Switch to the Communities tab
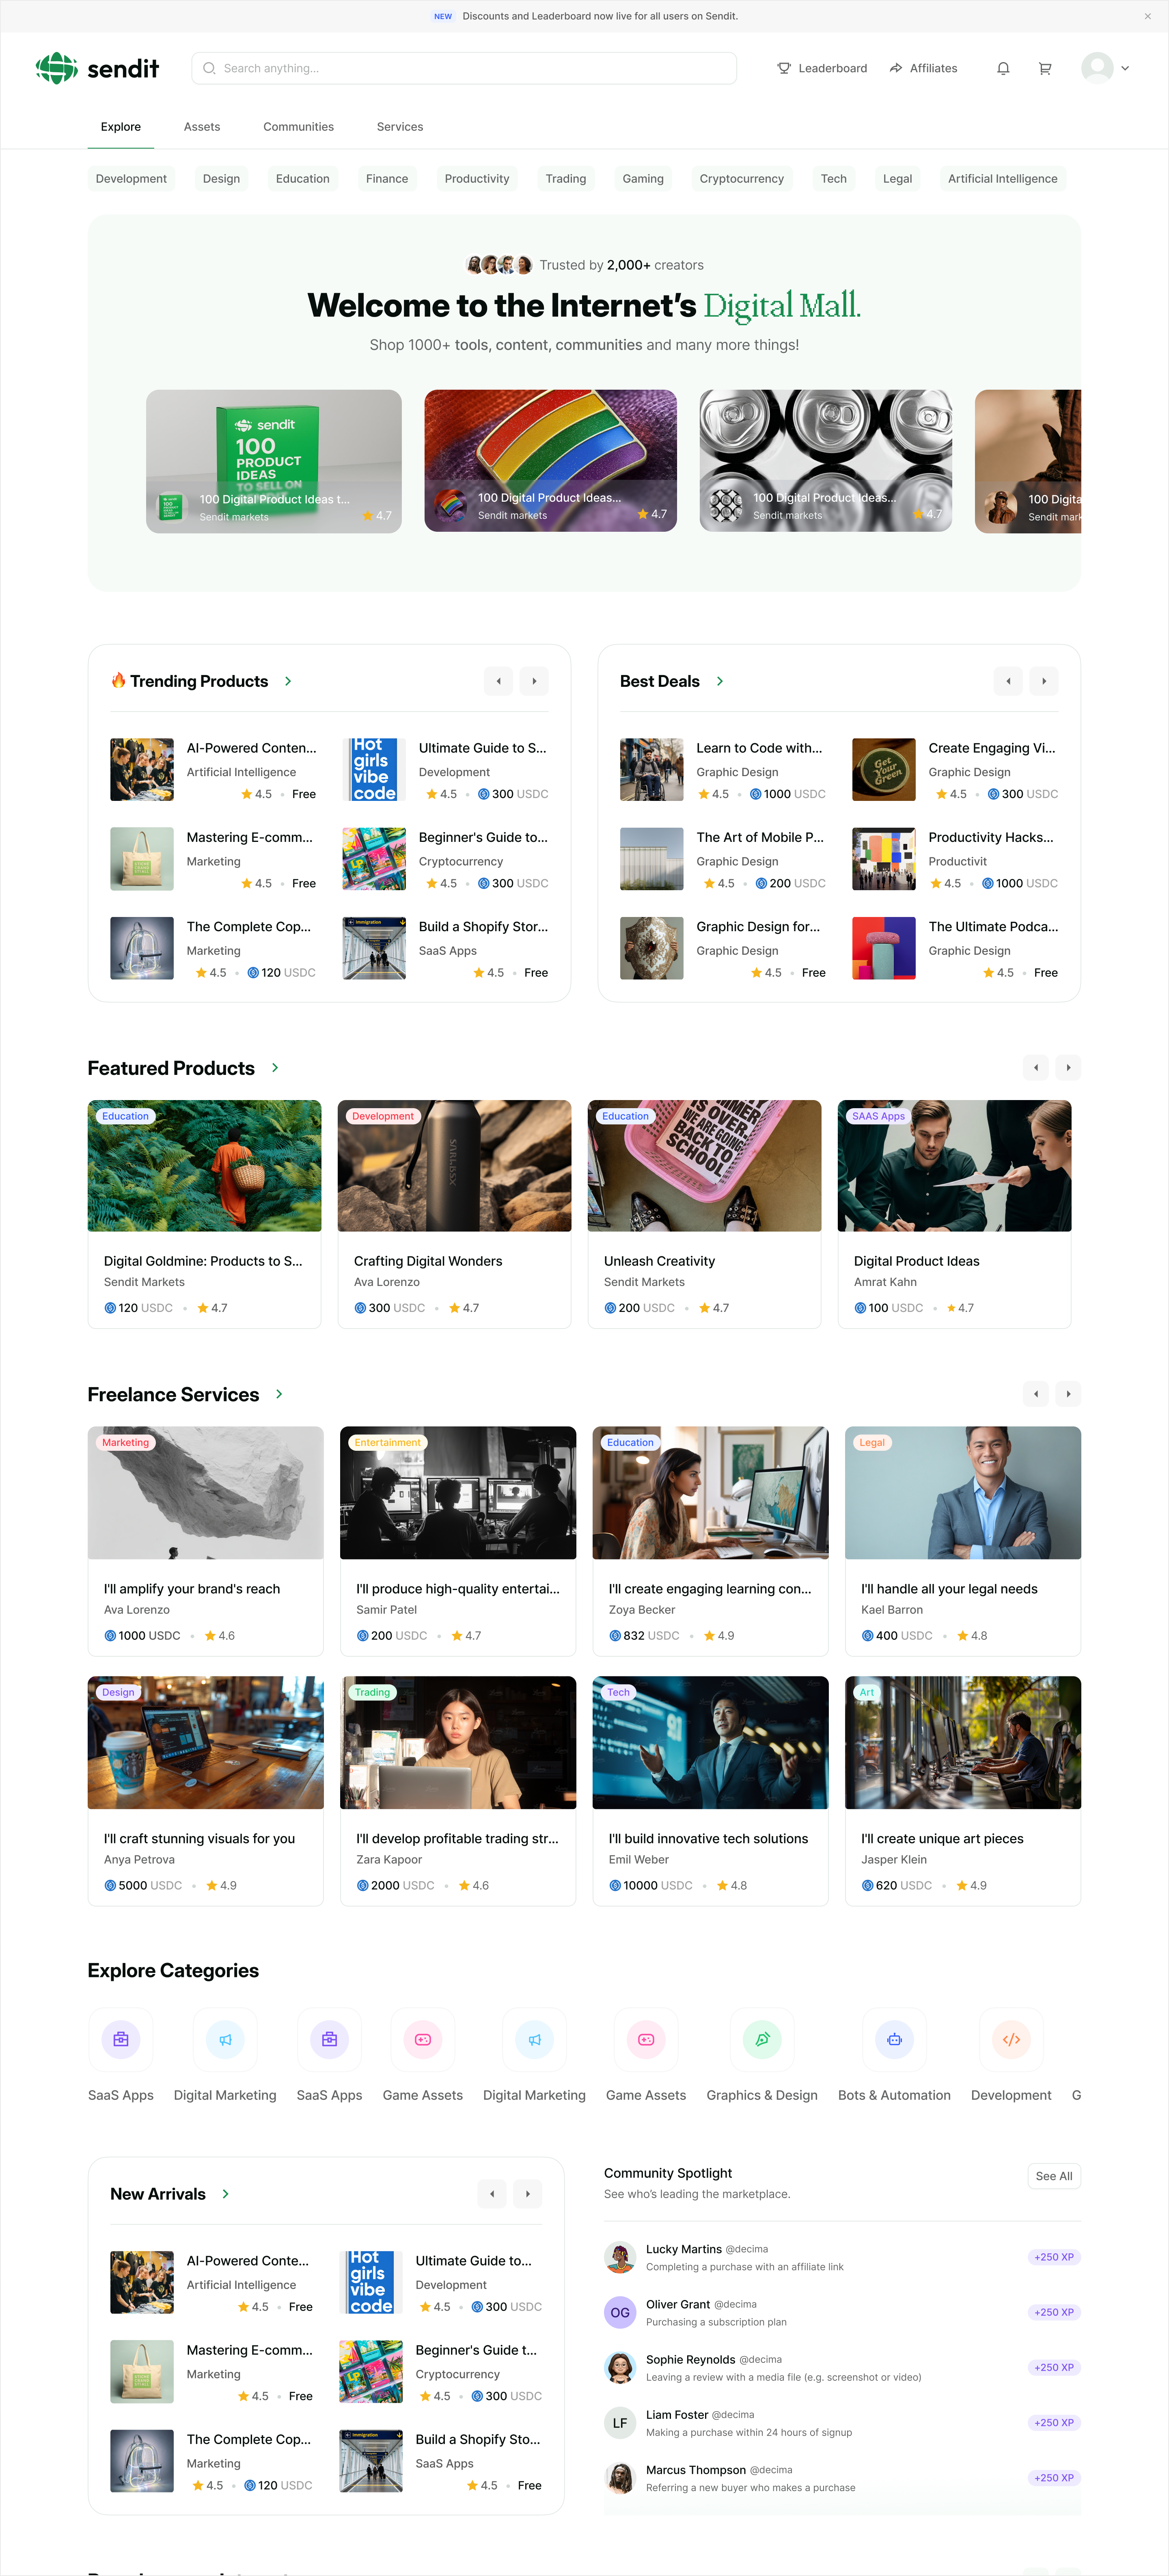This screenshot has width=1169, height=2576. pyautogui.click(x=298, y=127)
